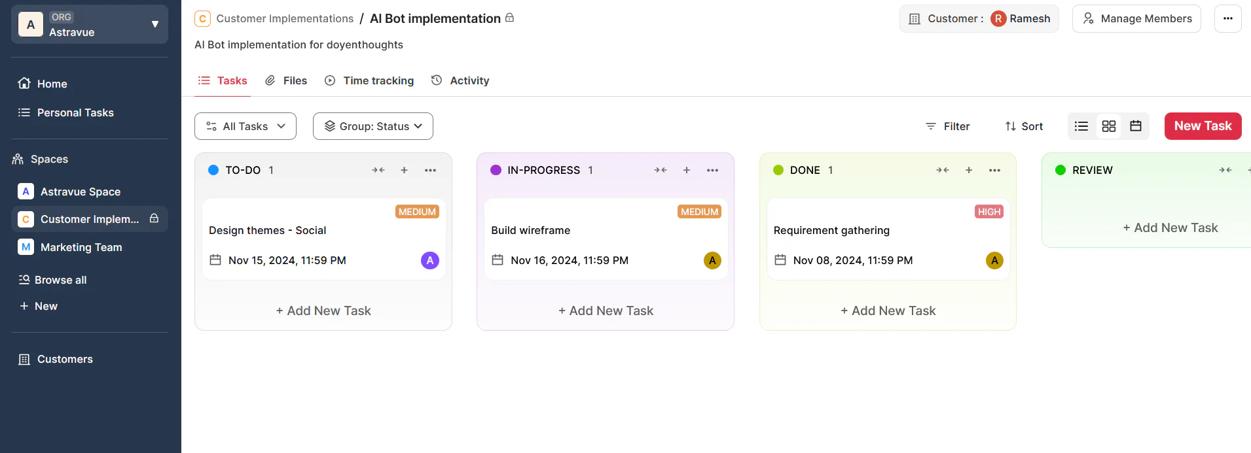Click the MEDIUM priority tag on Design themes
1251x453 pixels.
pos(418,212)
